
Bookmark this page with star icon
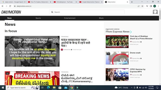[x=142, y=6]
